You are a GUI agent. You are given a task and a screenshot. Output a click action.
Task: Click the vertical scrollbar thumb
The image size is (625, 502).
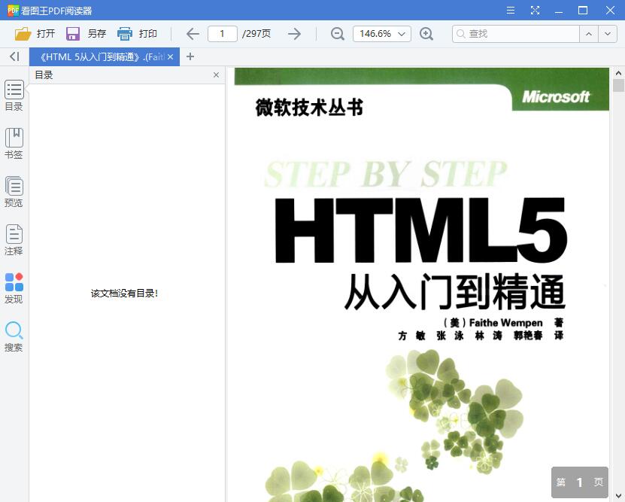pyautogui.click(x=618, y=85)
